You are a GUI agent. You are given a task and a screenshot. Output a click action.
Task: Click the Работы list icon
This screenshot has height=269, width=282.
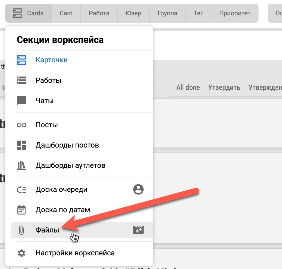coord(21,80)
